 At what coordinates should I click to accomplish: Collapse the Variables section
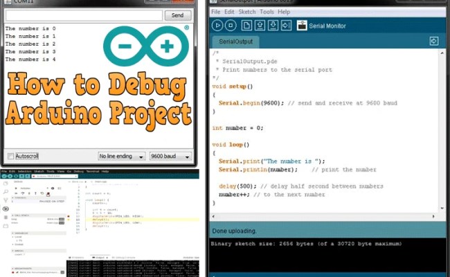12,233
